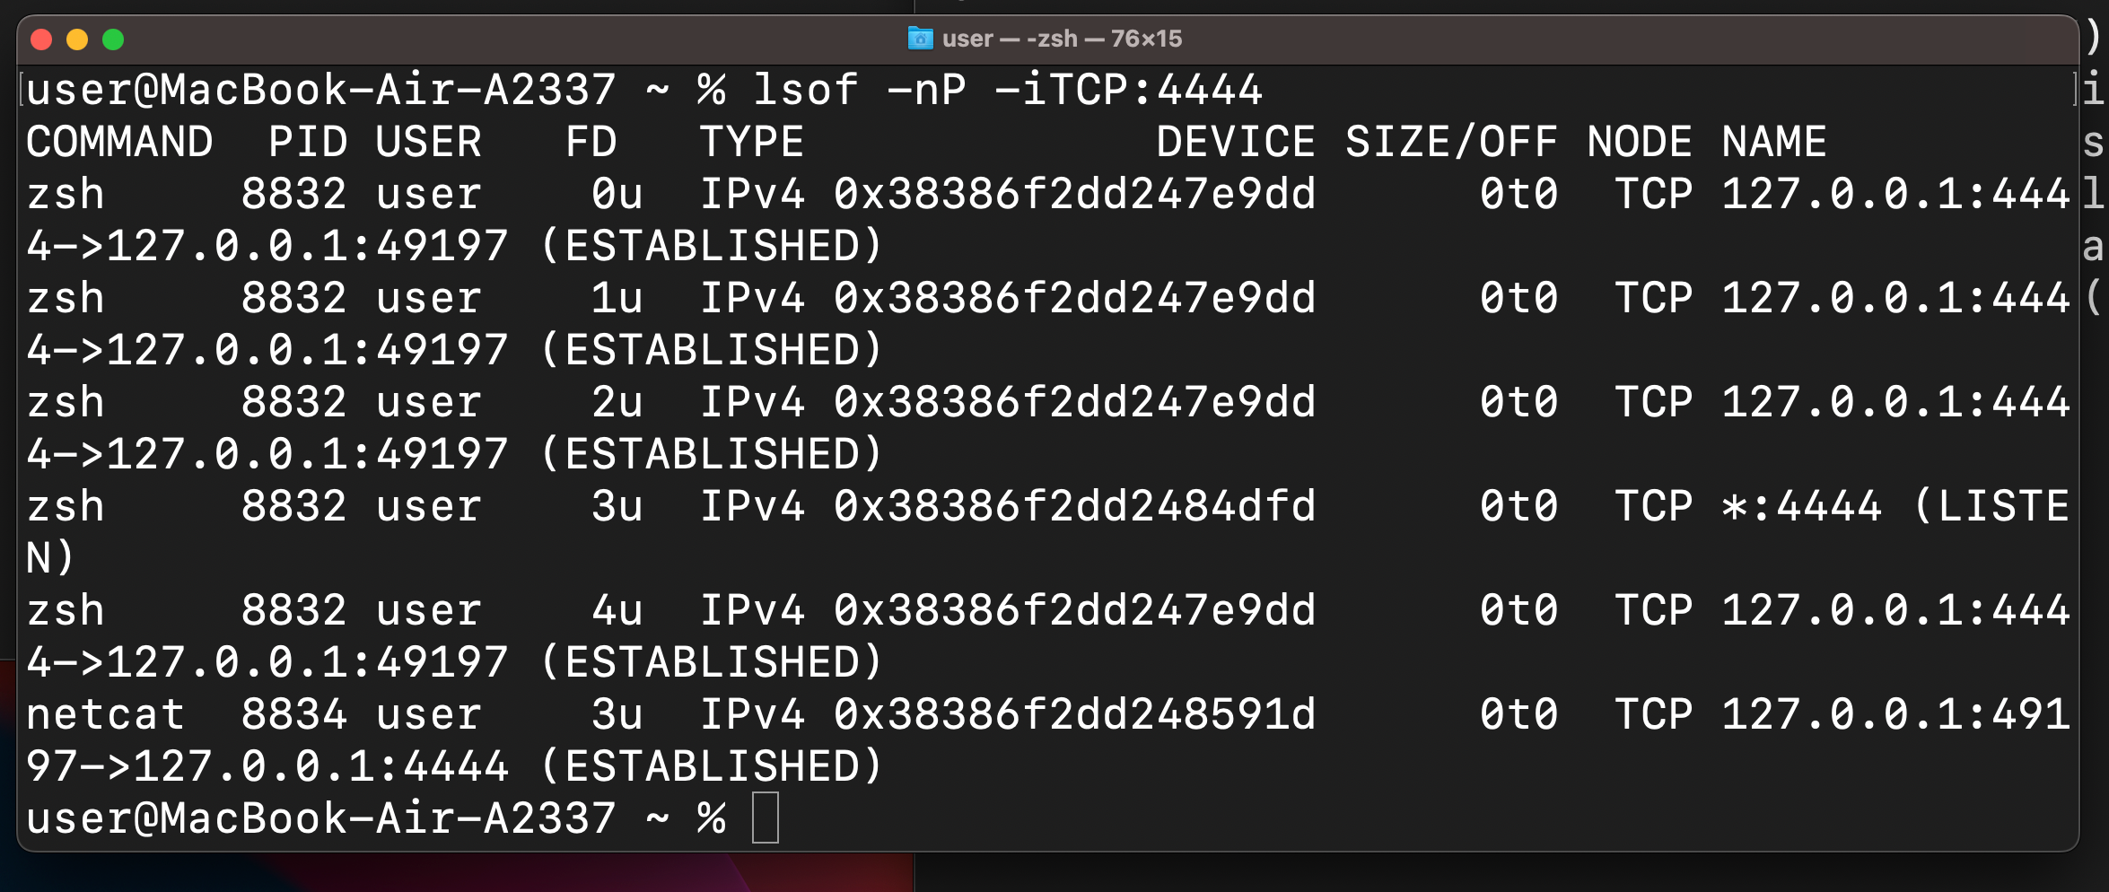Click the TYPE column header
The image size is (2109, 892).
click(x=751, y=142)
